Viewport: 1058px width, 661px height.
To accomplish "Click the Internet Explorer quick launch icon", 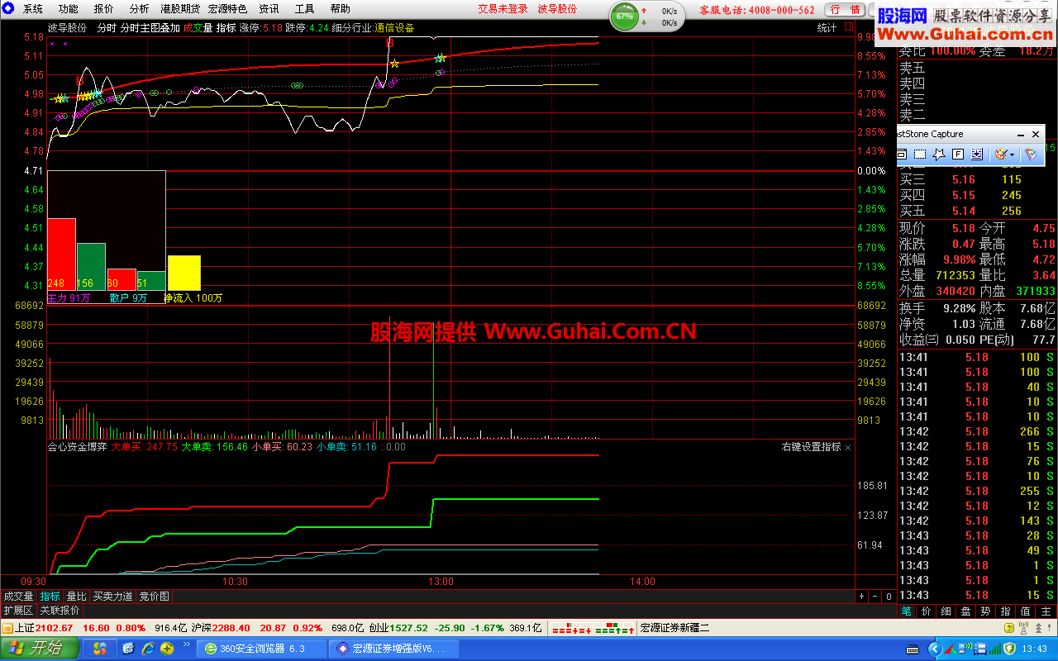I will (149, 649).
